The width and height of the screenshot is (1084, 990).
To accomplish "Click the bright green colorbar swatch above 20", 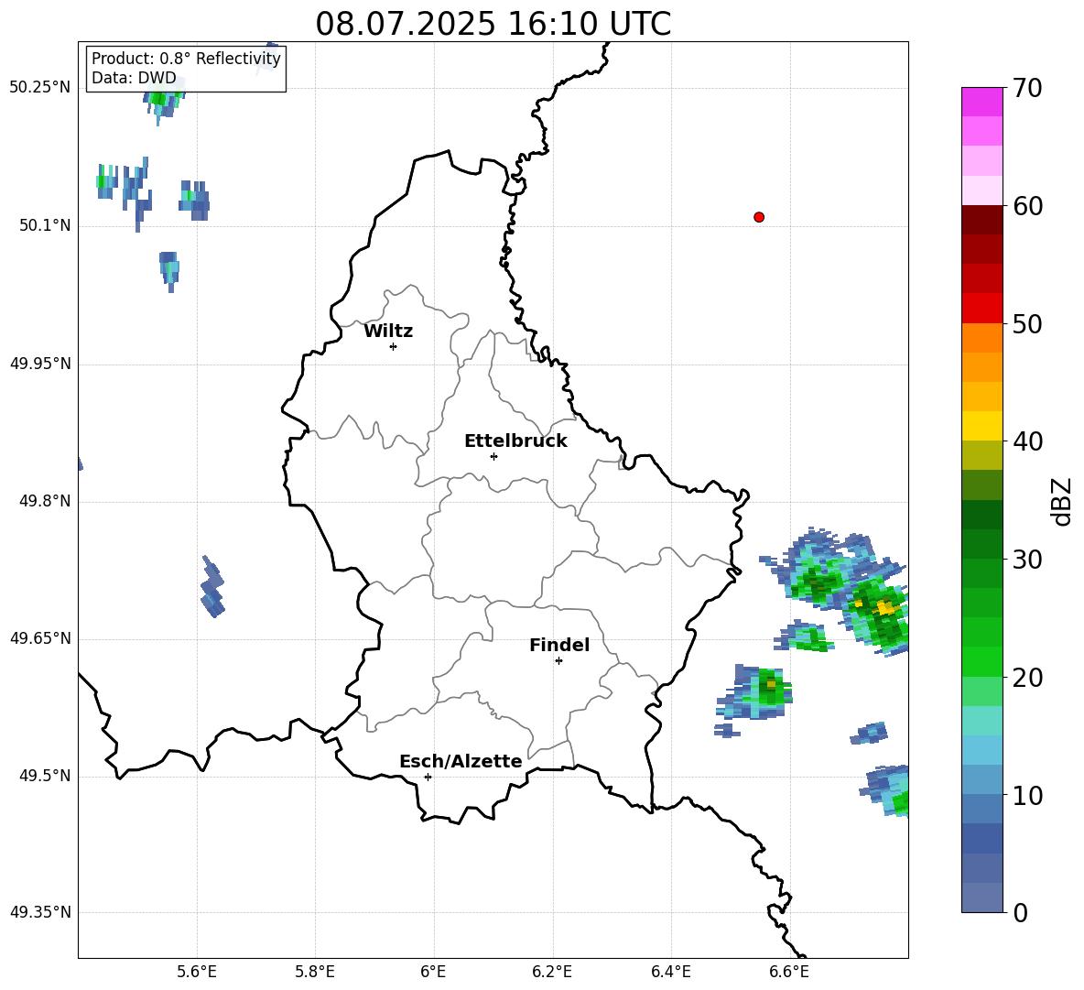I will coord(981,662).
